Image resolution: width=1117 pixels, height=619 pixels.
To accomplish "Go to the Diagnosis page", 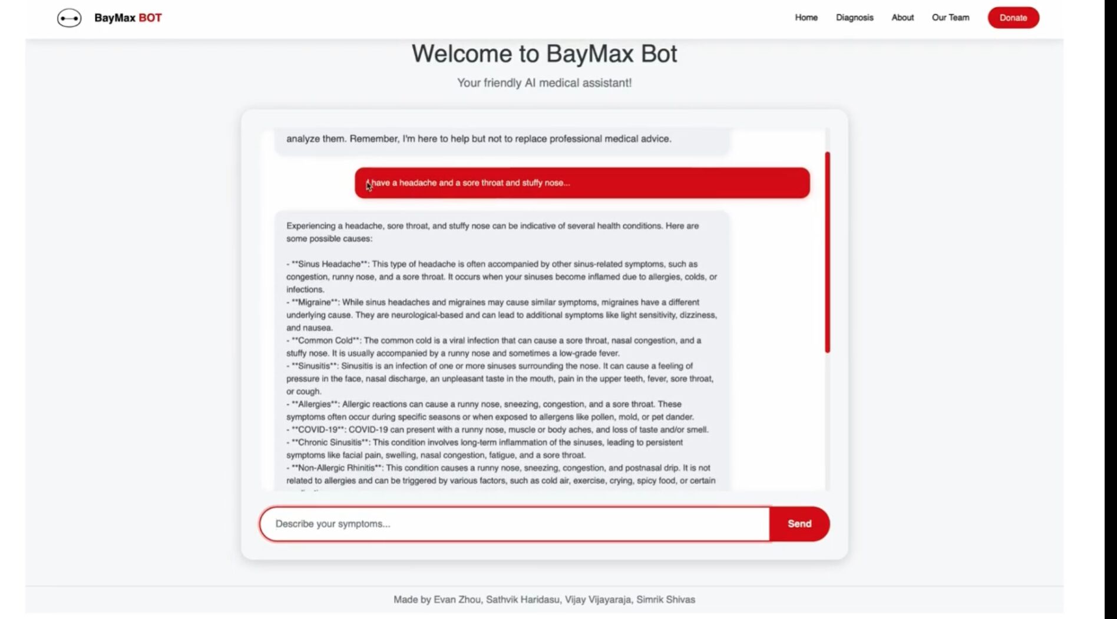I will coord(854,18).
